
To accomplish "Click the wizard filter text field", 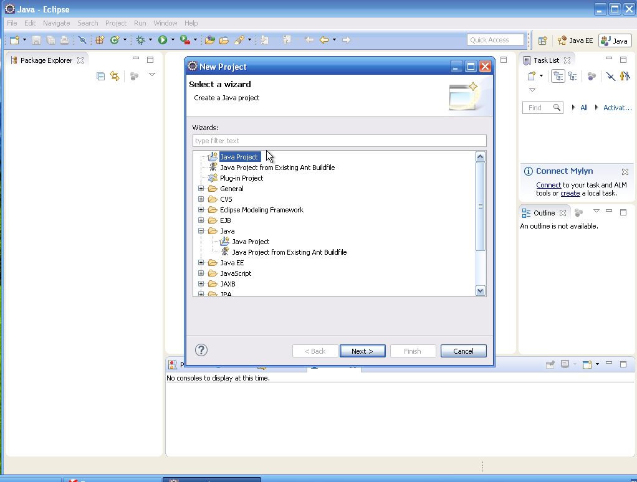I will click(339, 141).
